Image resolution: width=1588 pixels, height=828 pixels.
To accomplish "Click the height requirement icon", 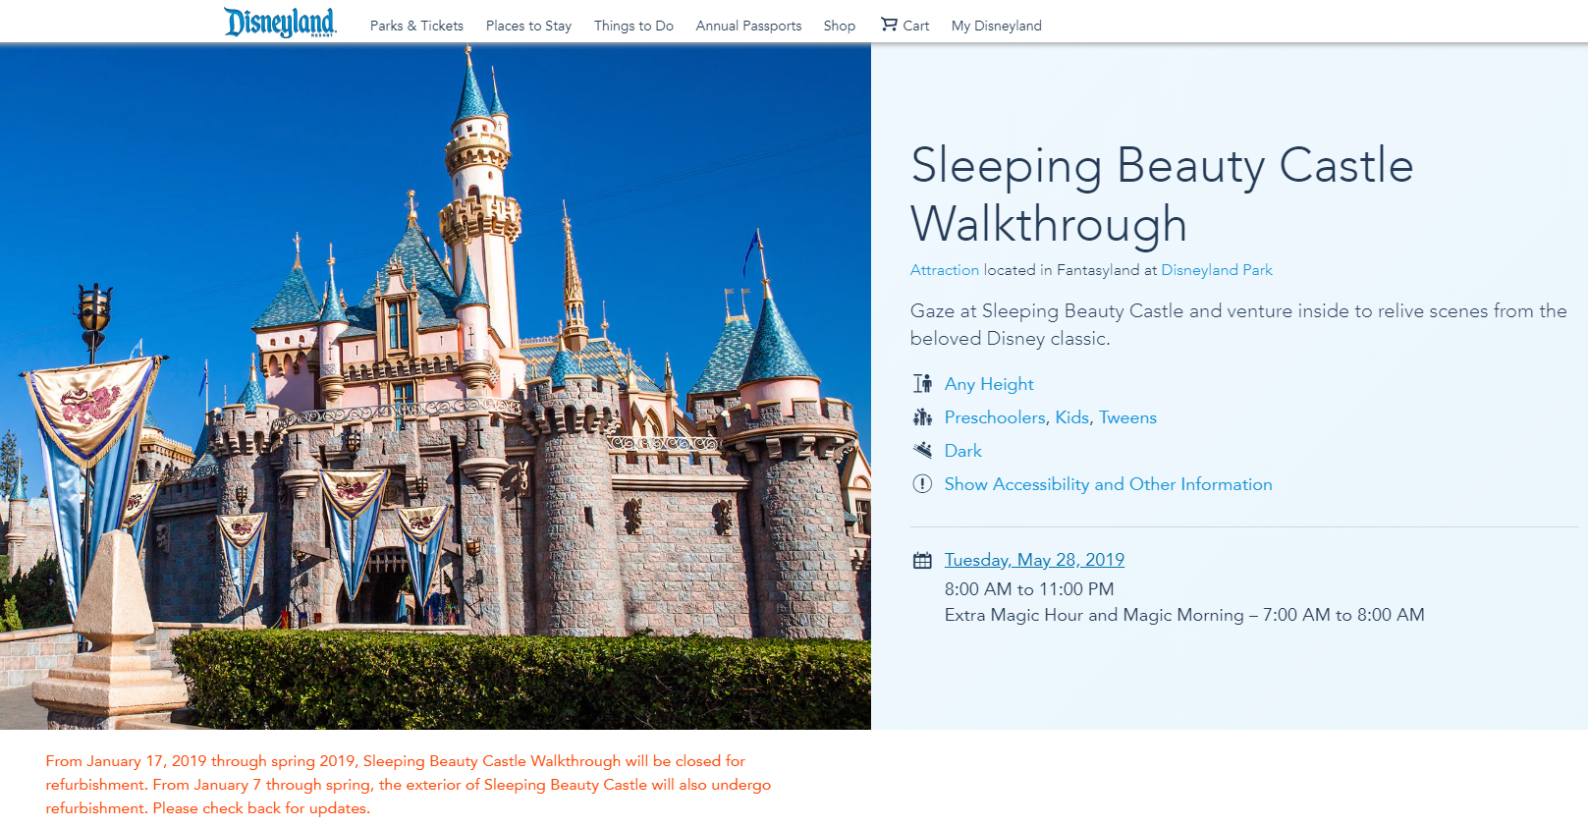I will click(x=922, y=384).
